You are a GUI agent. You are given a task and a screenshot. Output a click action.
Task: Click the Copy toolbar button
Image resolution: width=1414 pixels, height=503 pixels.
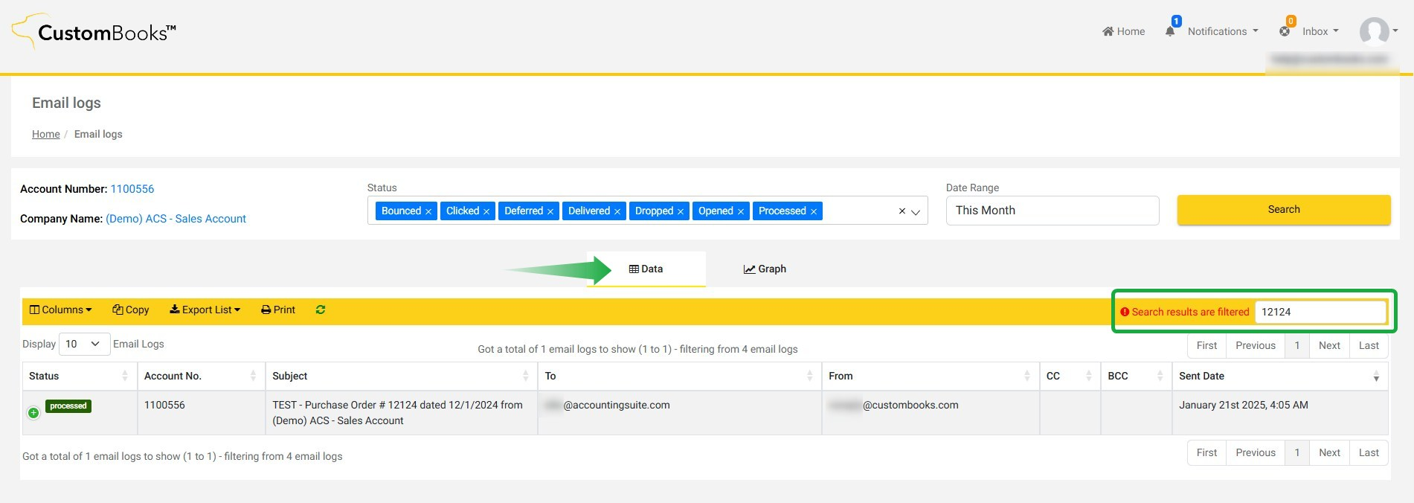pyautogui.click(x=131, y=310)
